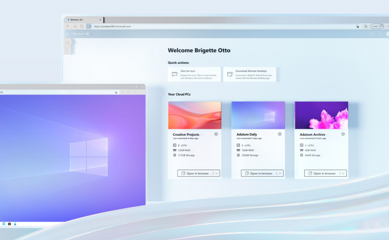Click '512GB Storage' text

186,155
